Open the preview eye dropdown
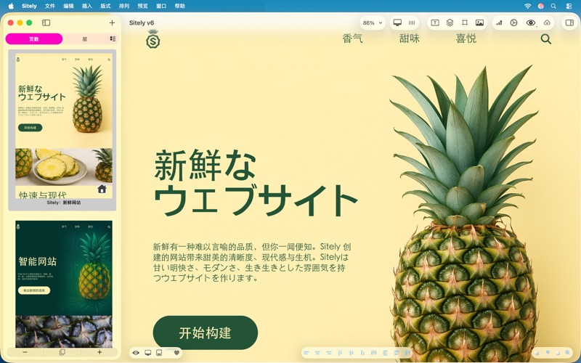 531,23
